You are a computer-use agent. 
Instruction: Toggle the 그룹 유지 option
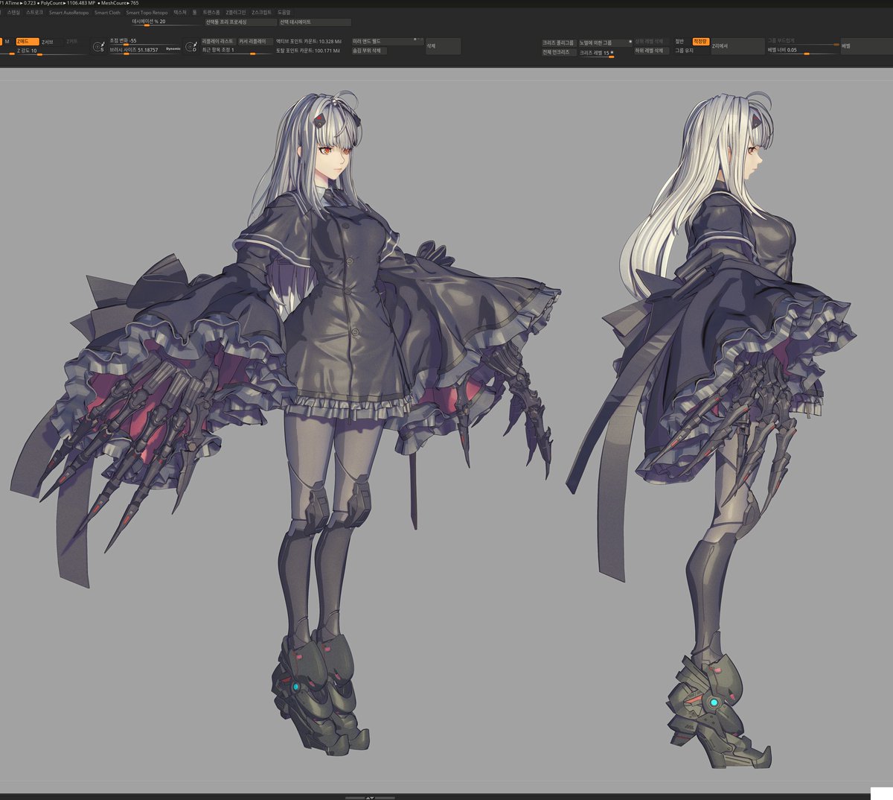coord(686,51)
